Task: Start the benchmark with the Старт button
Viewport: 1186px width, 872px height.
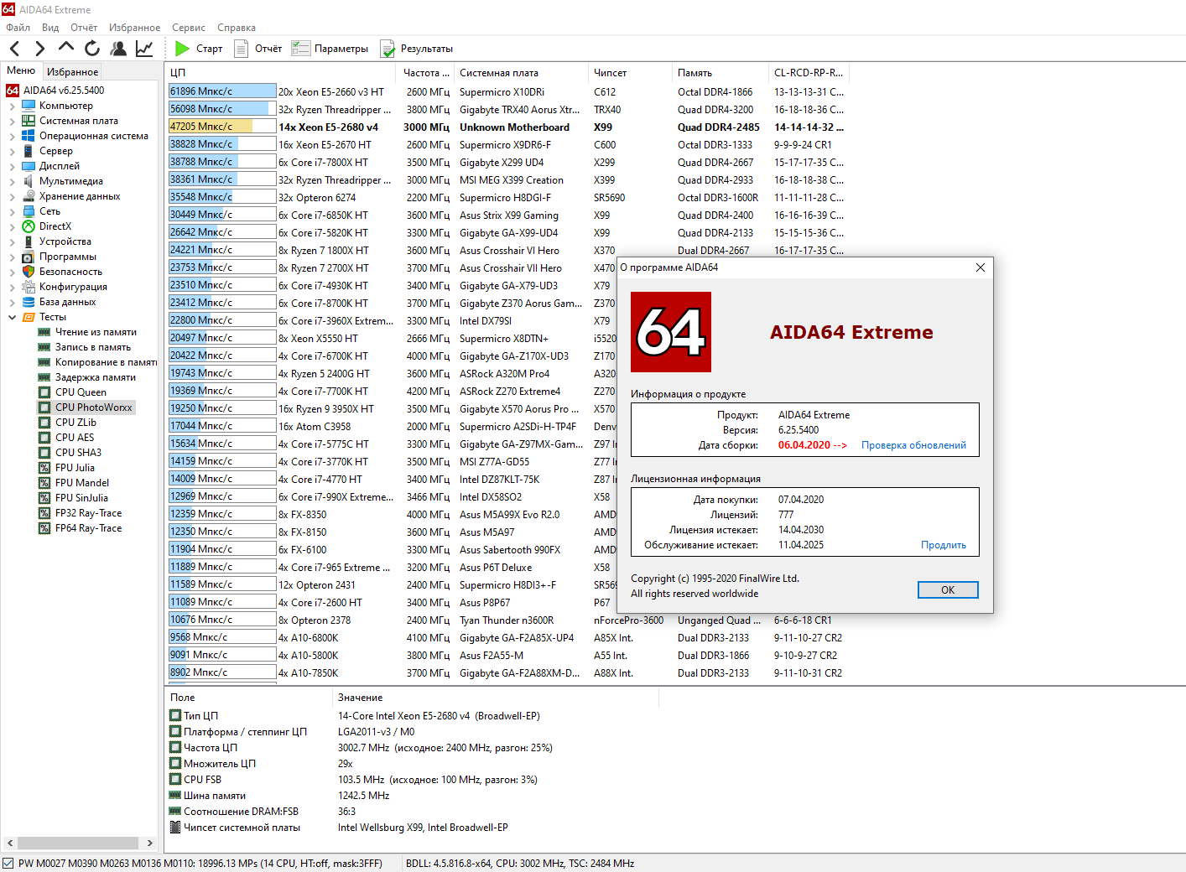Action: (x=199, y=49)
